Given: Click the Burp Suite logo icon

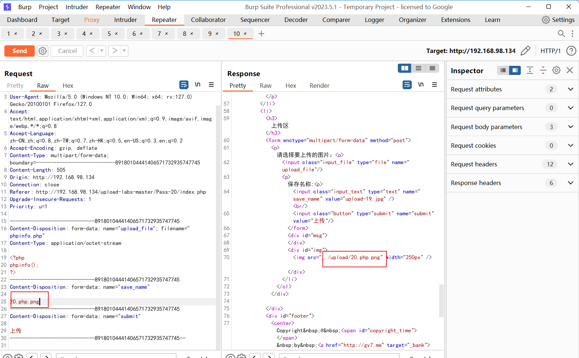Looking at the screenshot, I should pos(7,7).
